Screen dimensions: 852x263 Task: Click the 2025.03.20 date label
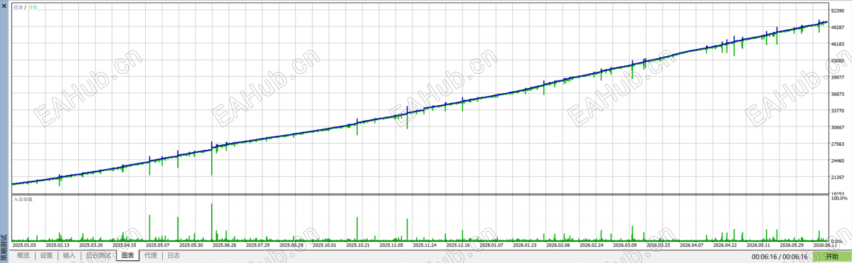[92, 245]
